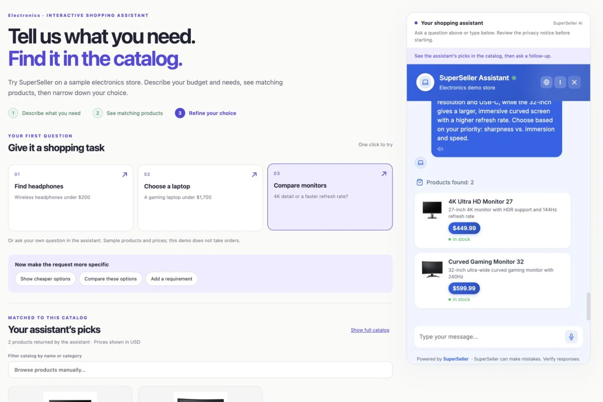The height and width of the screenshot is (402, 603).
Task: Click the 4K Ultra HD Monitor 27 title
Action: tap(480, 201)
